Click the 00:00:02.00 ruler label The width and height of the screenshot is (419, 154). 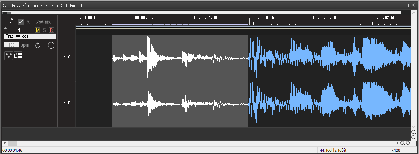[324, 17]
